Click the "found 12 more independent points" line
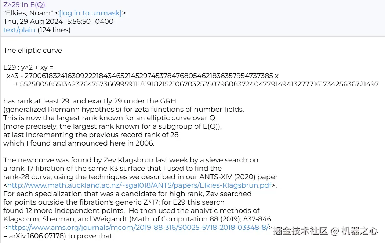Image resolution: width=385 pixels, height=243 pixels. click(131, 211)
